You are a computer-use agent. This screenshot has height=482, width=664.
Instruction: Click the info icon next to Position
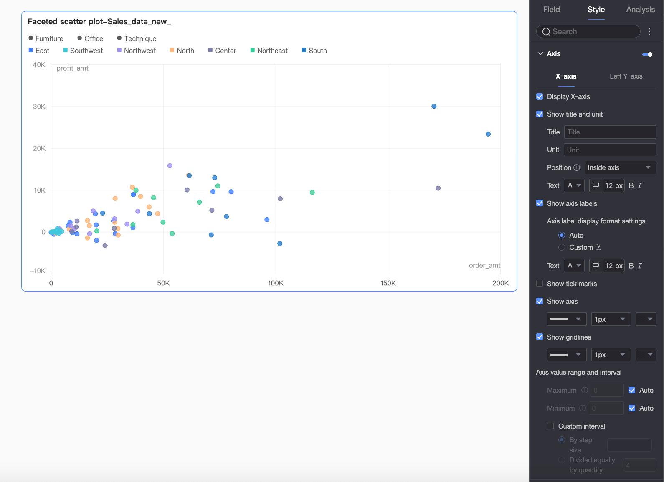(577, 167)
